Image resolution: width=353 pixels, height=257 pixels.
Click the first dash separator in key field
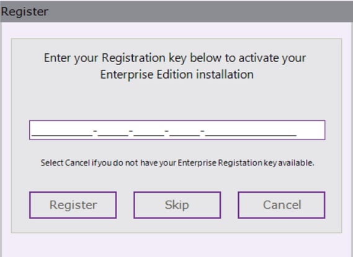tap(95, 130)
